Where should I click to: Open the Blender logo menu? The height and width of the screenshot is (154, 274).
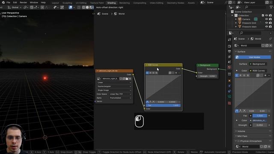tap(3, 3)
